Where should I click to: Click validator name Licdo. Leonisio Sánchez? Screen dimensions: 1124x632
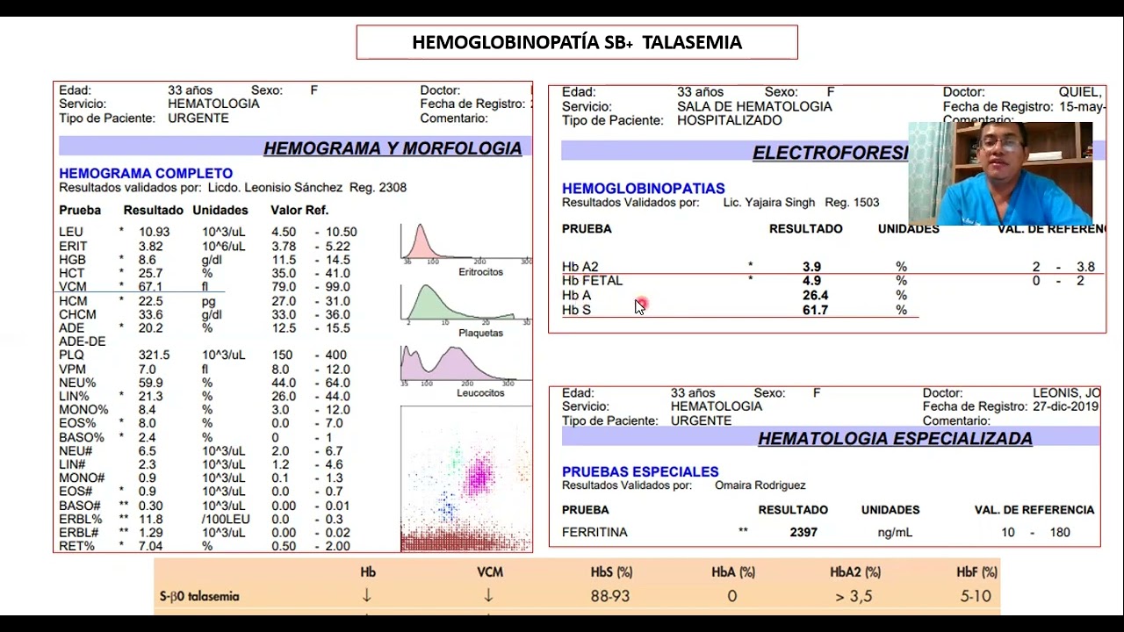point(276,188)
